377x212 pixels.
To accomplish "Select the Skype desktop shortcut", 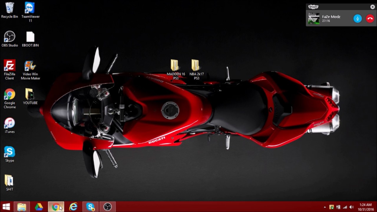I will [10, 154].
